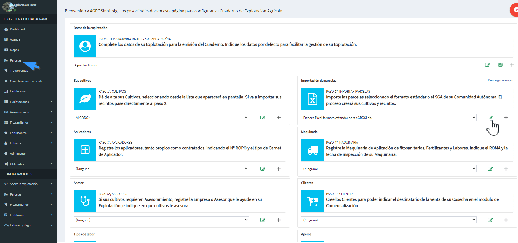
Task: Click the Tipos de labor panel heading
Action: click(x=84, y=234)
